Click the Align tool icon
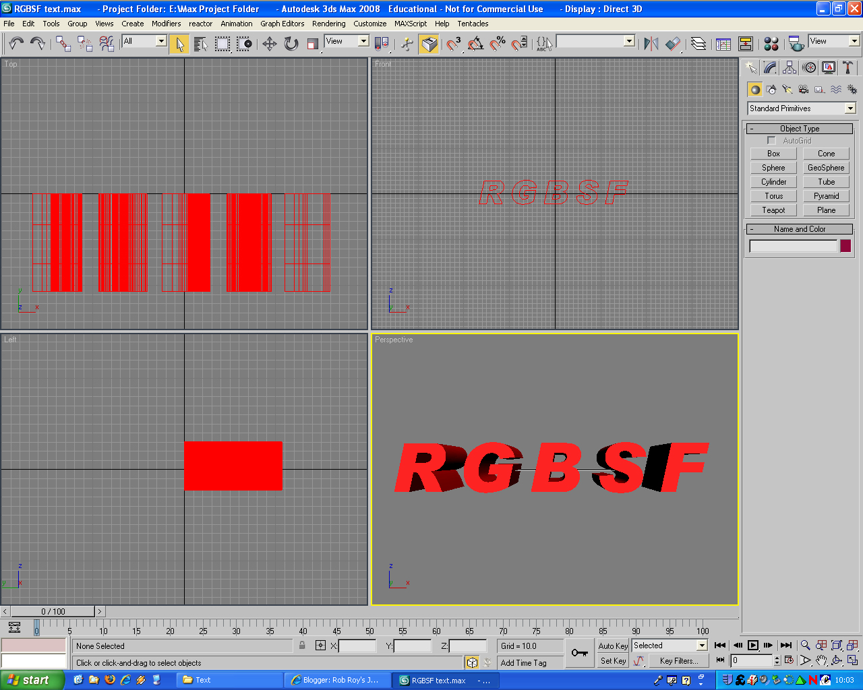863x690 pixels. tap(673, 44)
